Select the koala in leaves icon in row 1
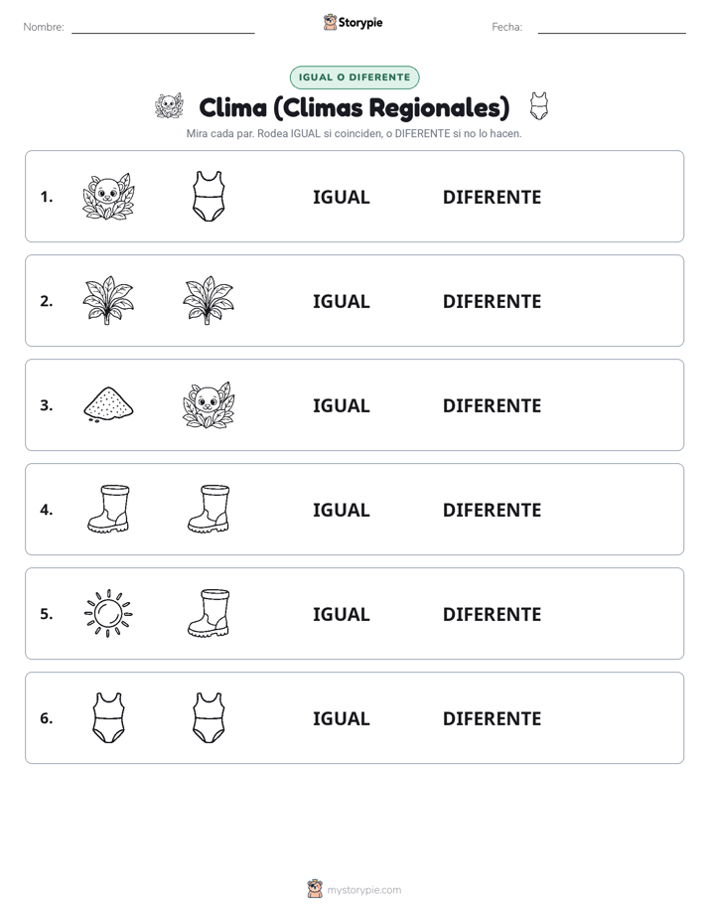 pos(108,196)
